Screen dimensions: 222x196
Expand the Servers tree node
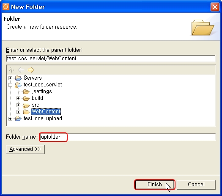tap(10, 78)
